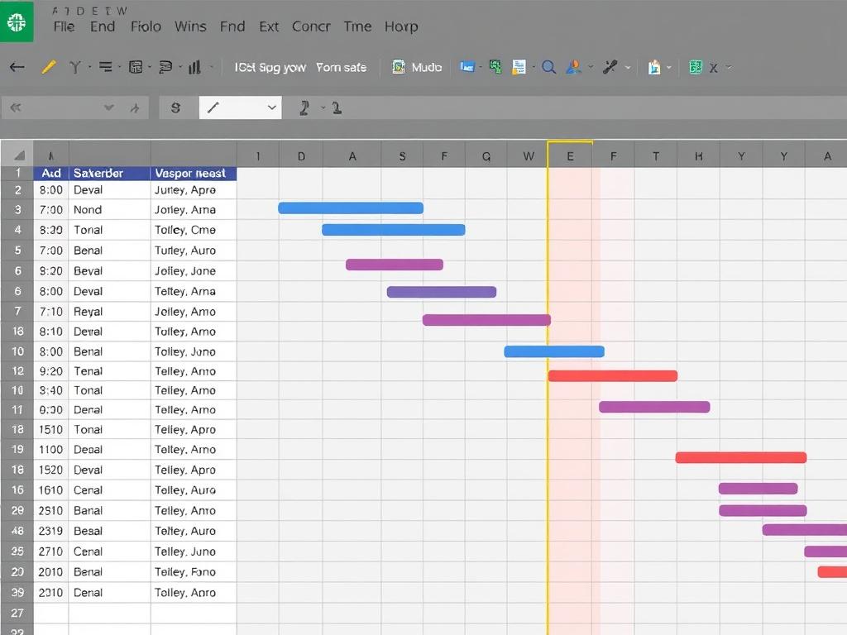The image size is (847, 635).
Task: Click the wrench tools icon
Action: pos(609,66)
